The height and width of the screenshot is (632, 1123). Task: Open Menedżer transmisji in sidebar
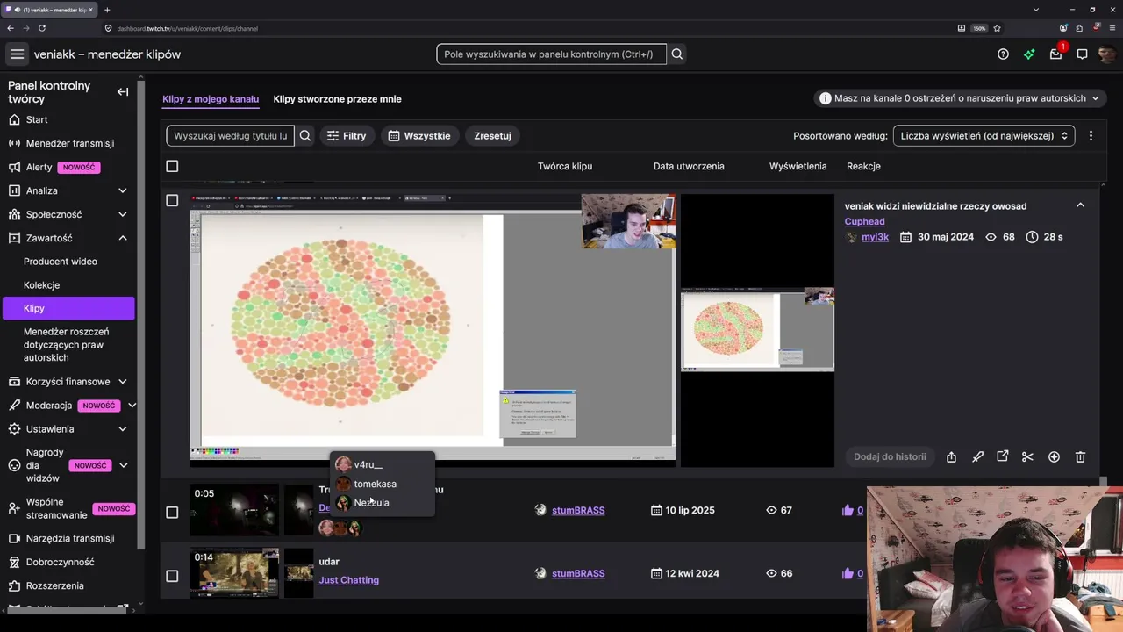tap(68, 143)
